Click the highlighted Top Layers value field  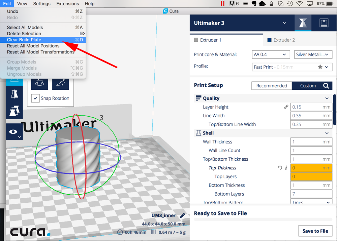tap(311, 176)
